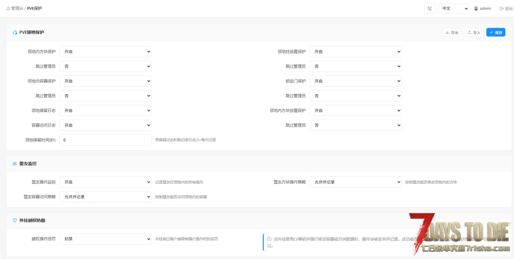Open the 锁定门保护 dropdown
Screen dimensions: 514x259
[355, 81]
